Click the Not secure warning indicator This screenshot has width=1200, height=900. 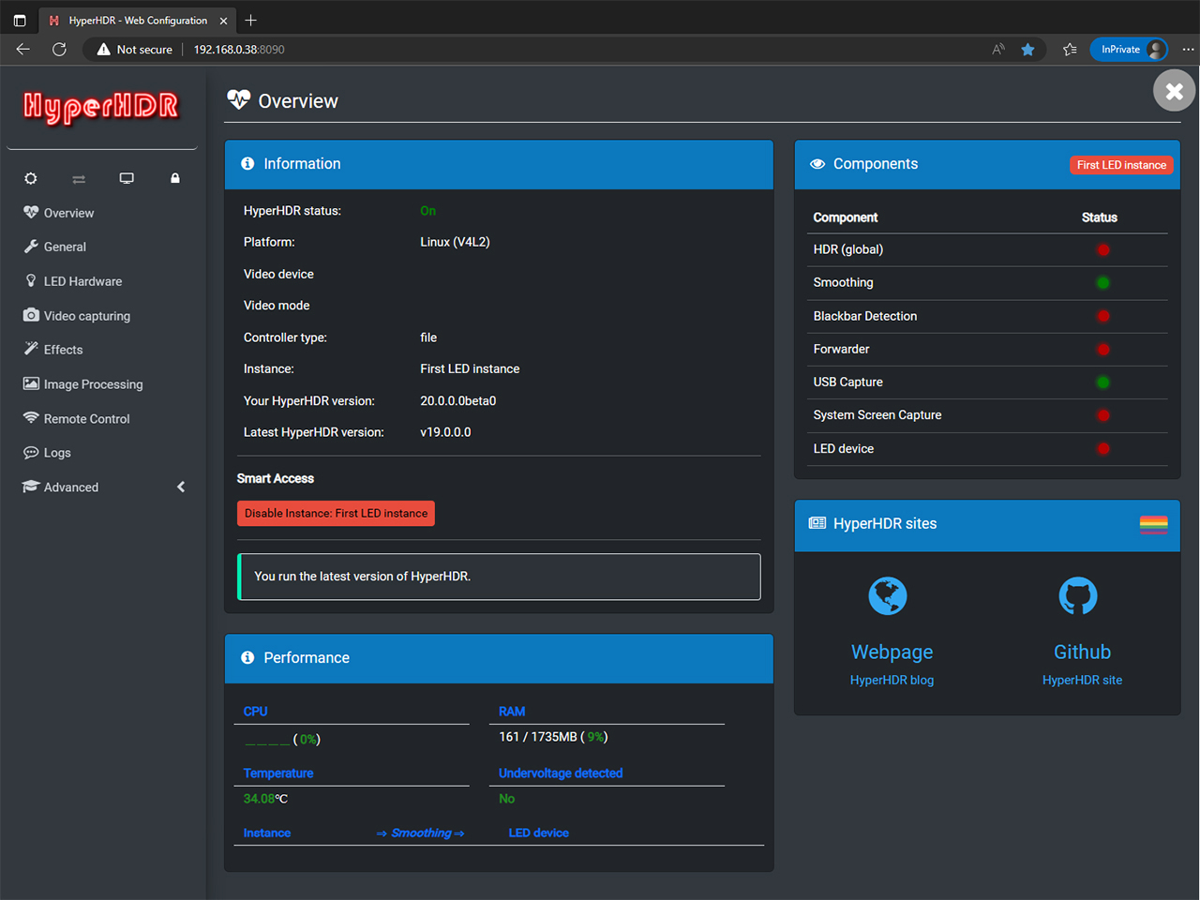pyautogui.click(x=134, y=50)
